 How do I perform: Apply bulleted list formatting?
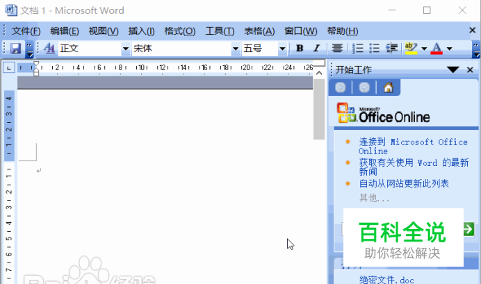coord(374,49)
